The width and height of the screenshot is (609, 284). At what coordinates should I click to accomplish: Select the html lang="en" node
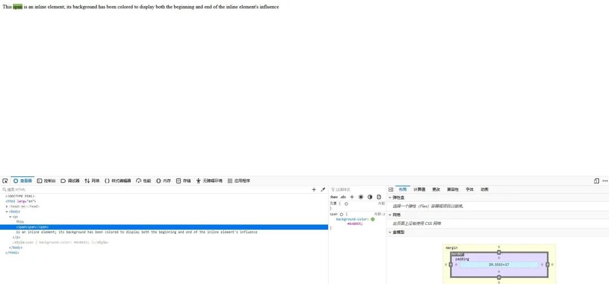pos(21,201)
